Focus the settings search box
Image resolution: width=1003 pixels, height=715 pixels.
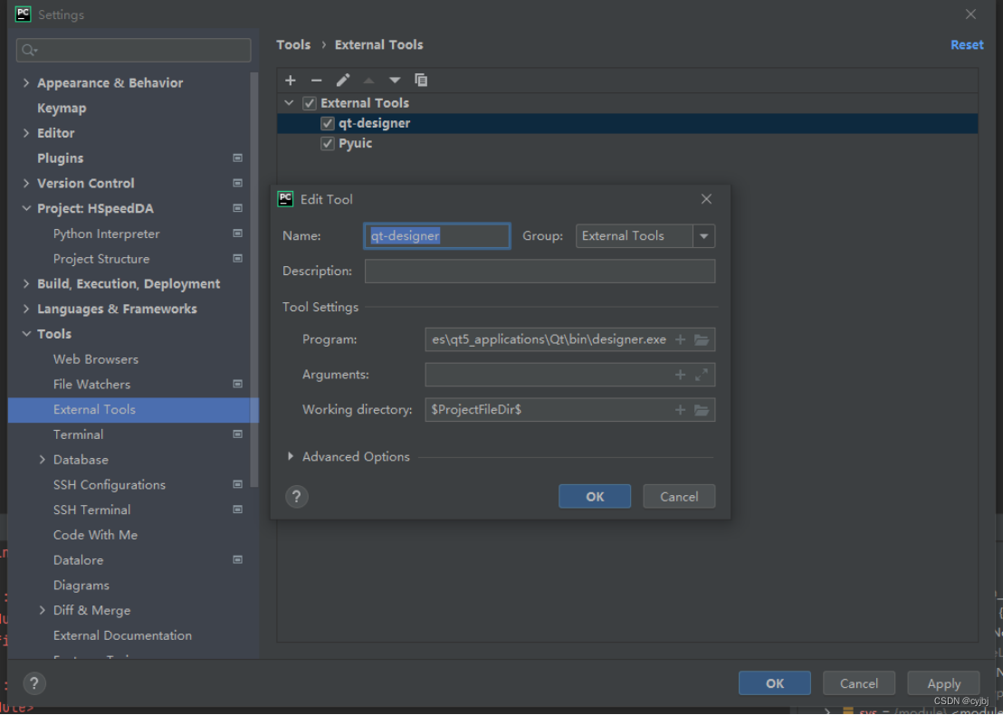pyautogui.click(x=134, y=50)
